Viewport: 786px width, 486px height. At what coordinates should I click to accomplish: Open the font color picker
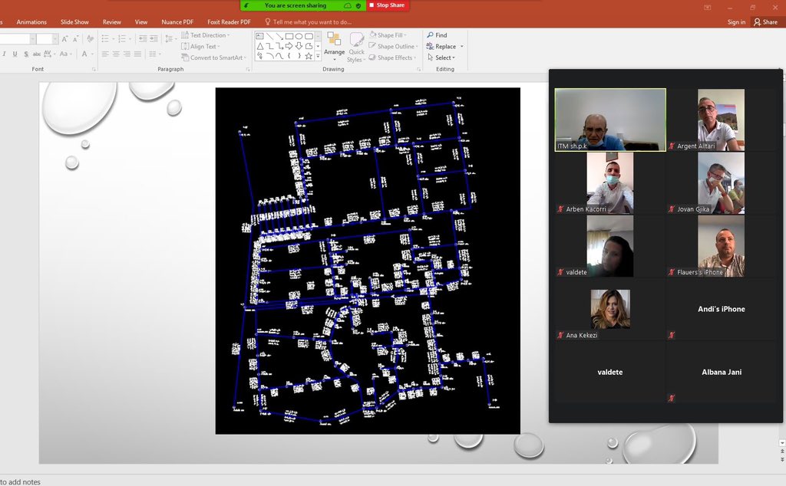(87, 54)
